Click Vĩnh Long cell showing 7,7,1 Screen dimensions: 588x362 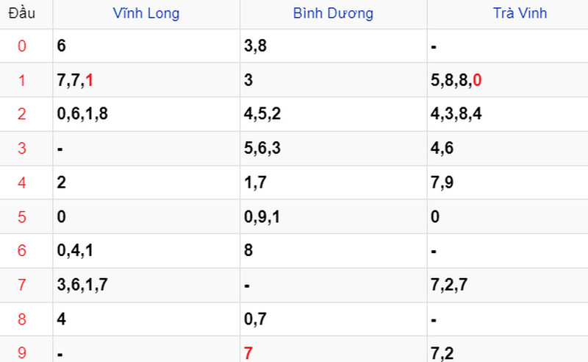(75, 80)
